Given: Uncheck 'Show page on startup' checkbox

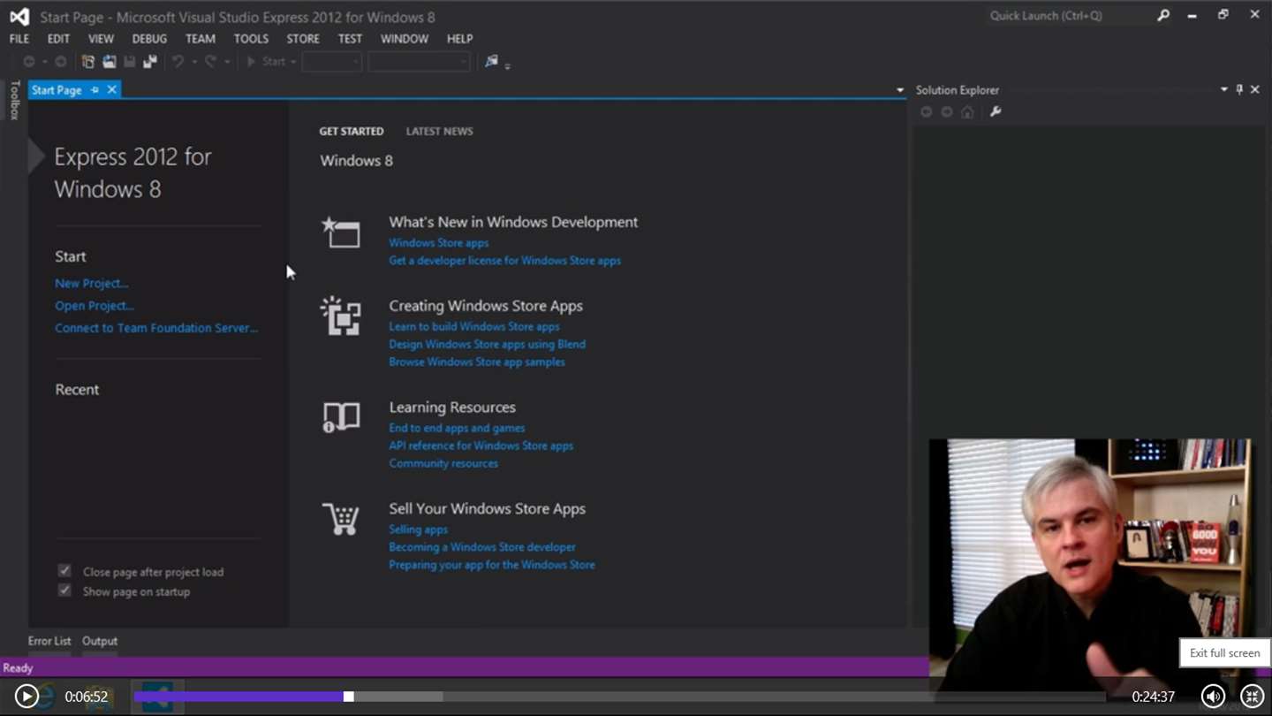Looking at the screenshot, I should click(x=64, y=590).
